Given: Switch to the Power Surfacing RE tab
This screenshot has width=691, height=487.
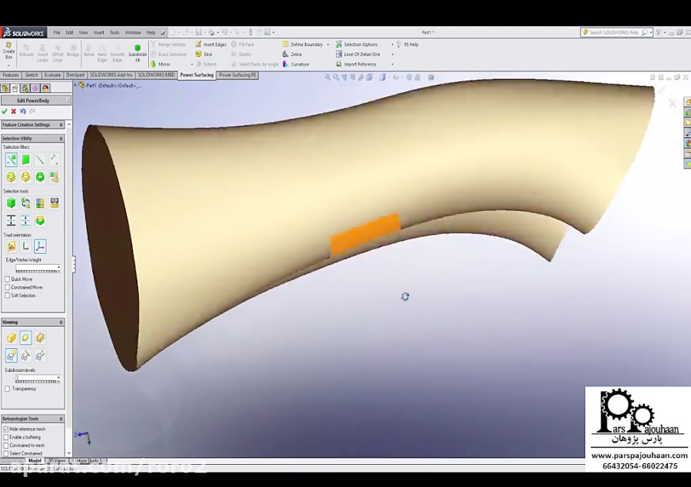Looking at the screenshot, I should (x=237, y=75).
